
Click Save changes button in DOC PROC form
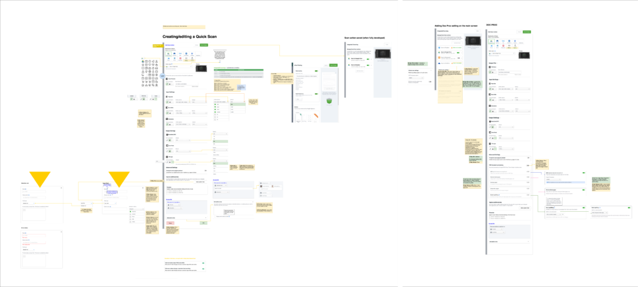pyautogui.click(x=527, y=32)
